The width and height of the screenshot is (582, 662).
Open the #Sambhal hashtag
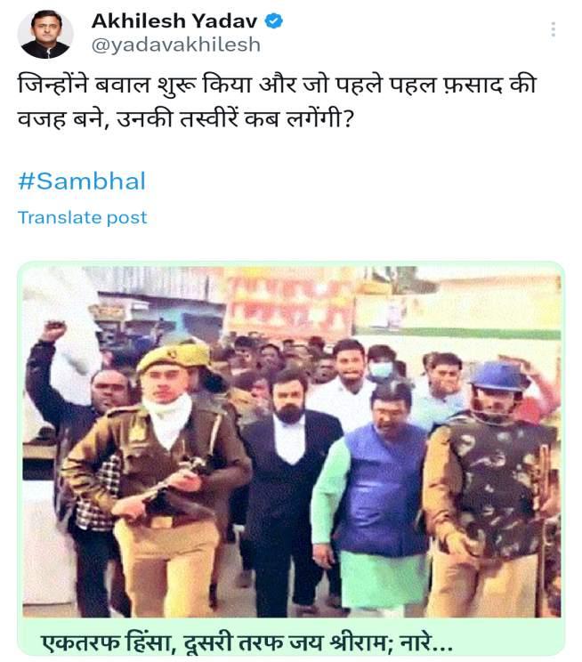(x=82, y=182)
